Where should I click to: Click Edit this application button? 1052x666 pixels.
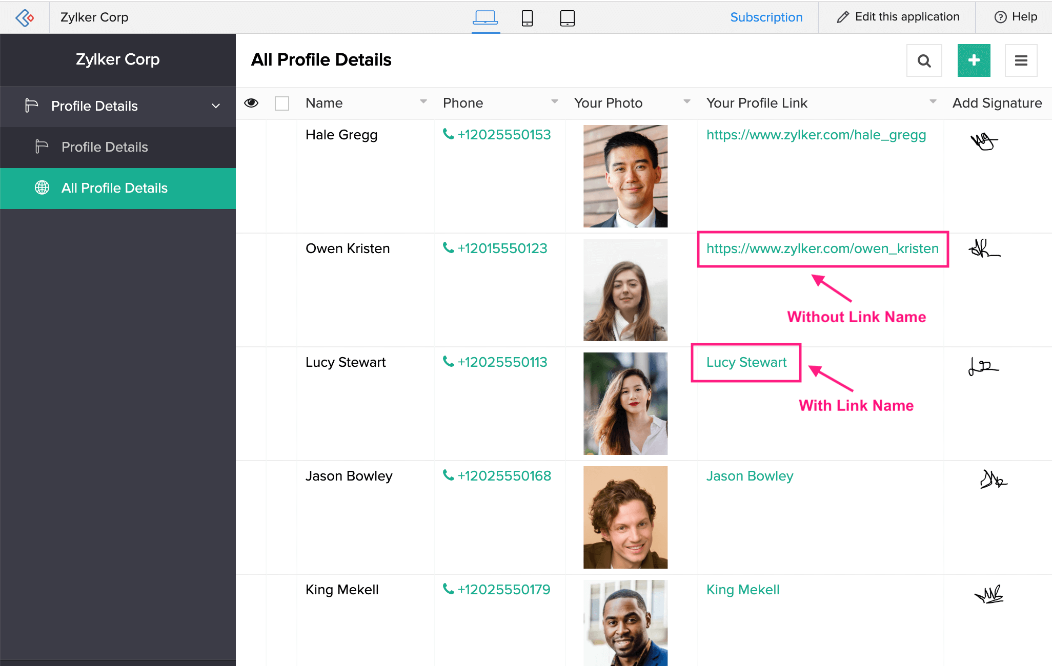point(898,17)
